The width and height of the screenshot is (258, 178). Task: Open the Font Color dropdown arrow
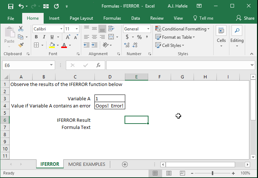tap(70, 45)
